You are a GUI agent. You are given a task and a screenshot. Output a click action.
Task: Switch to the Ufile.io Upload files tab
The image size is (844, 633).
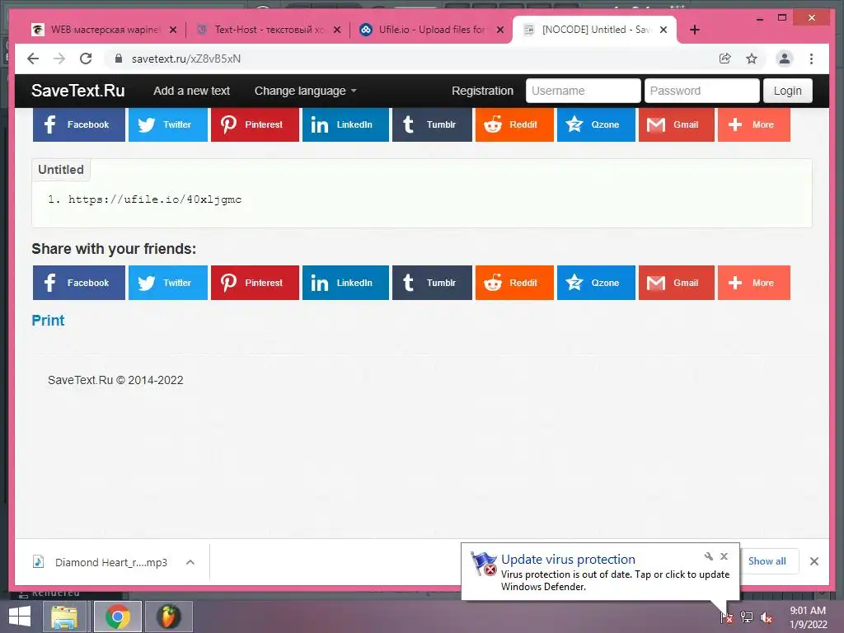[432, 30]
